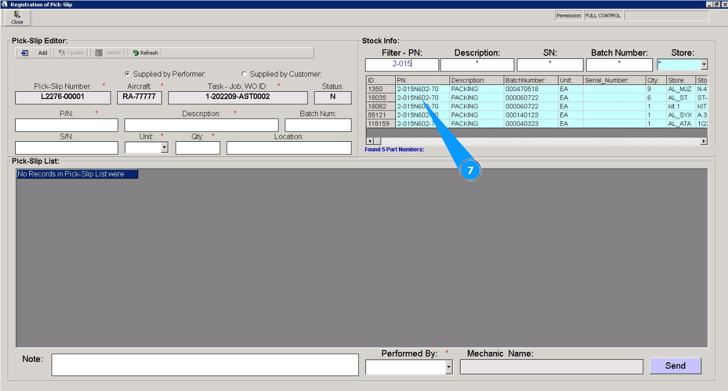Select stock row with ID 1350
This screenshot has width=728, height=391.
click(381, 89)
